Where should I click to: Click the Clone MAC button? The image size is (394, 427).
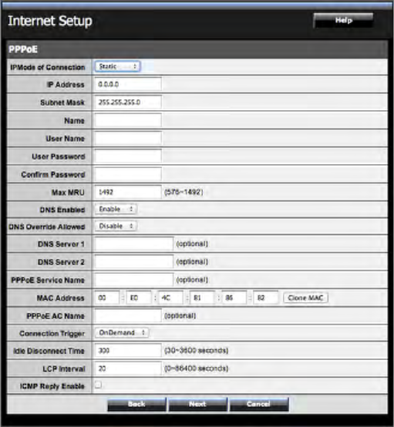[x=305, y=298]
